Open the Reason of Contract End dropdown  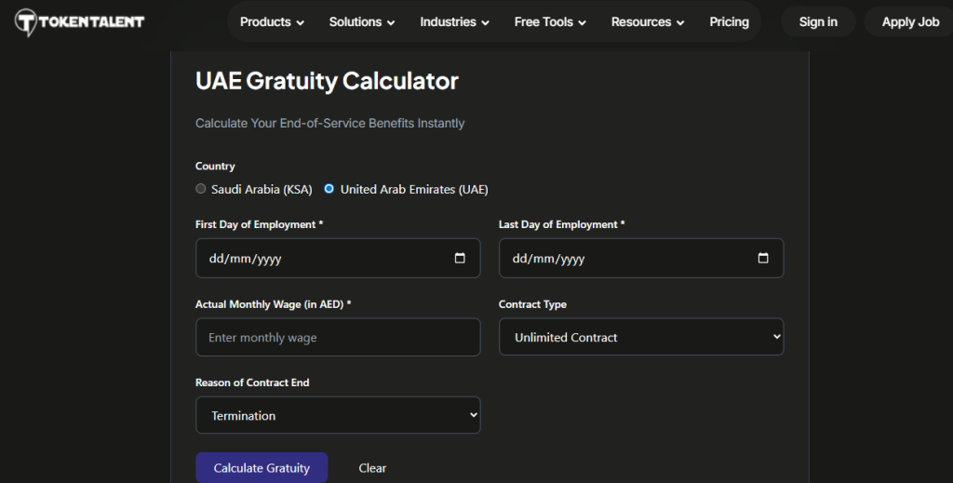point(338,415)
